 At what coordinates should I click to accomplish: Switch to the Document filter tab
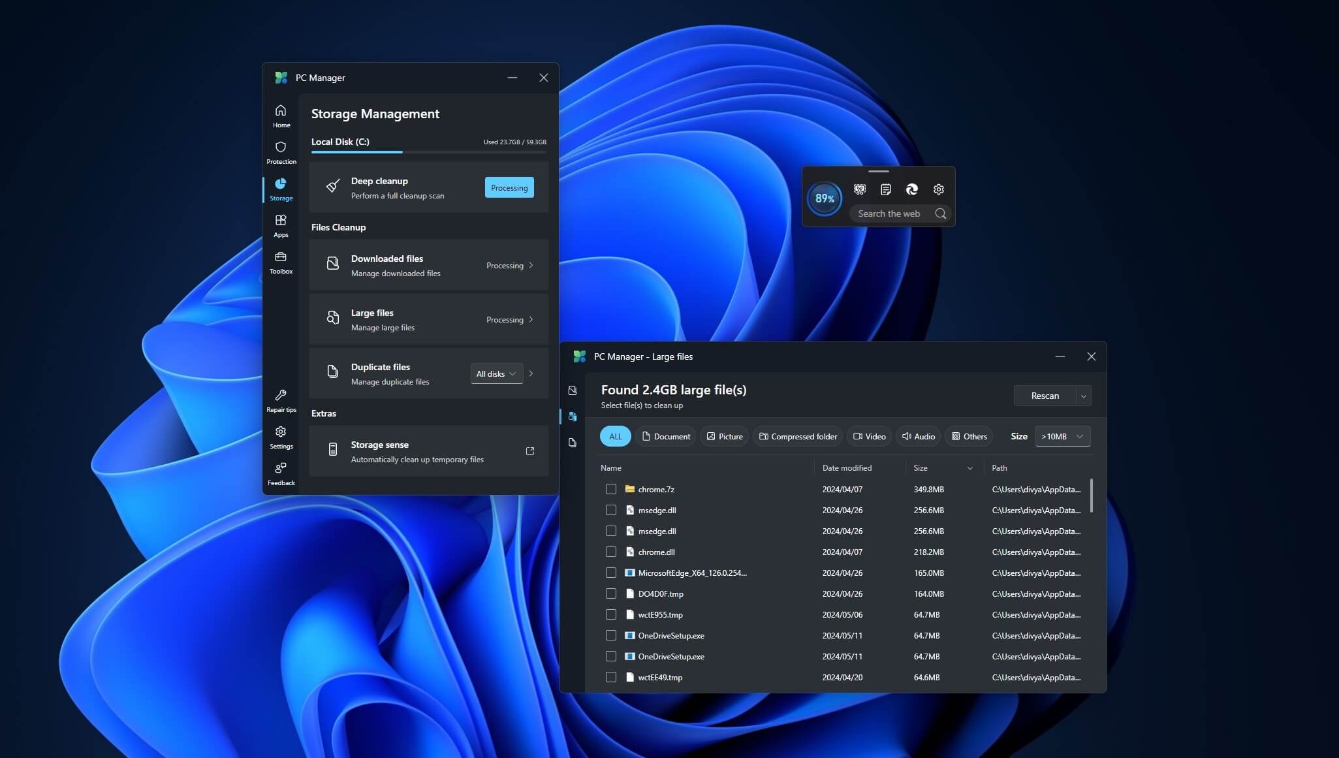pos(665,436)
